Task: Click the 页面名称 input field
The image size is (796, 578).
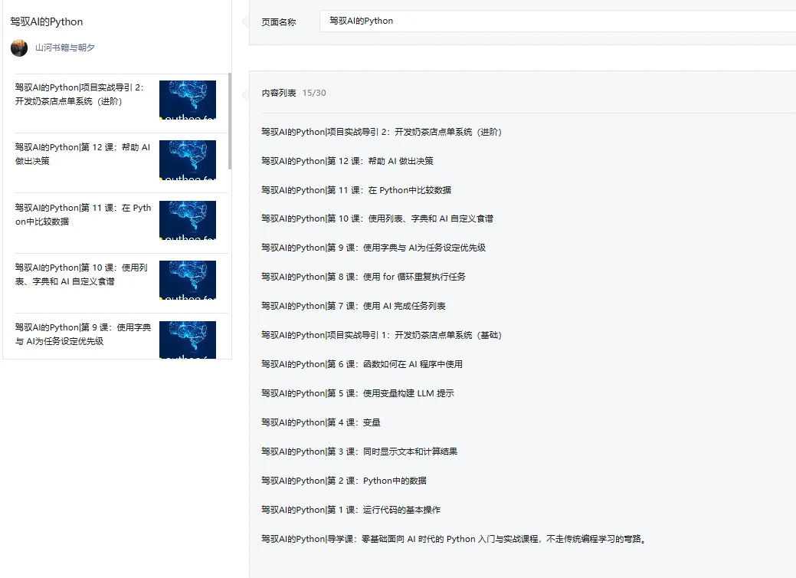Action: [558, 21]
